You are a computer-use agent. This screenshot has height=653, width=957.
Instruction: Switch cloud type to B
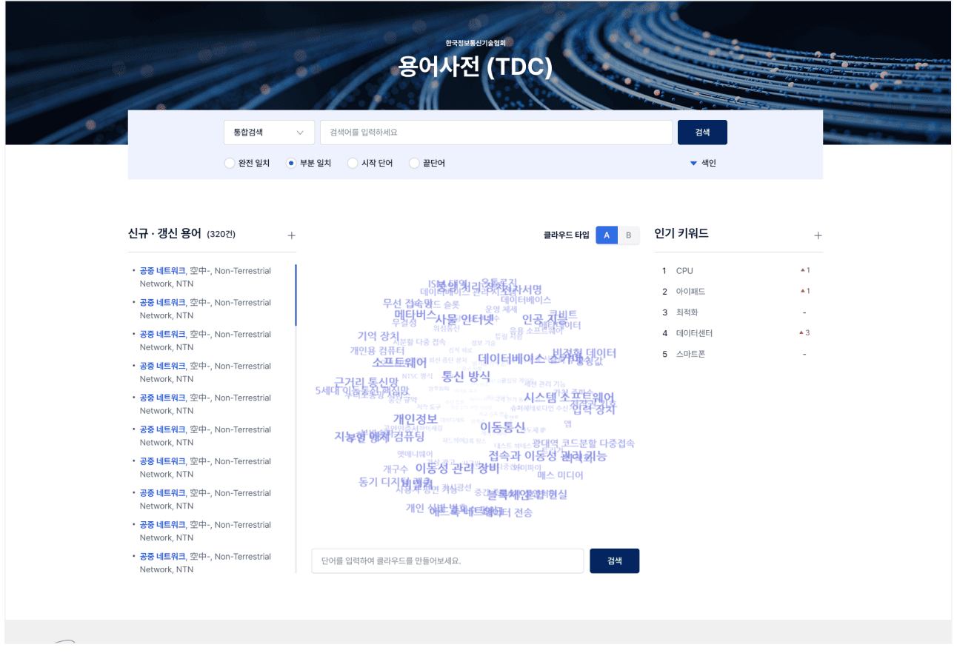click(x=628, y=235)
